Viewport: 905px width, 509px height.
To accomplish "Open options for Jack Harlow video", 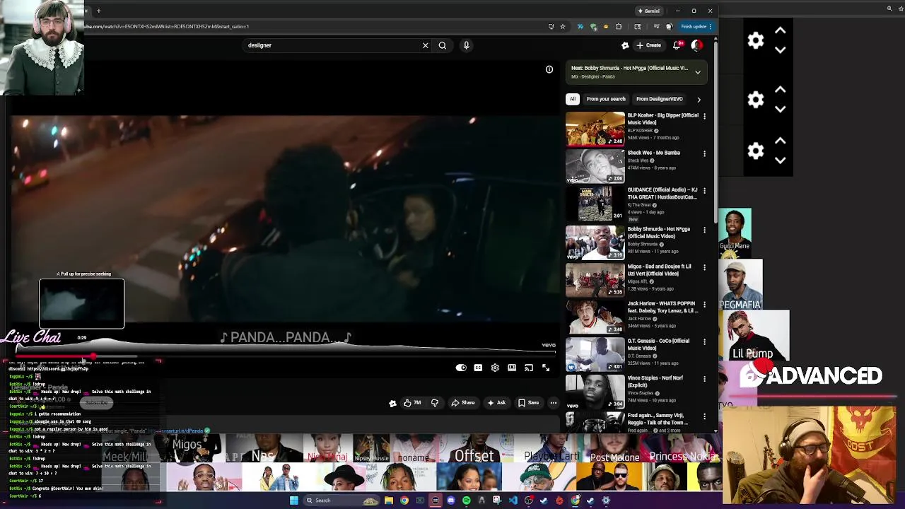I will 704,305.
